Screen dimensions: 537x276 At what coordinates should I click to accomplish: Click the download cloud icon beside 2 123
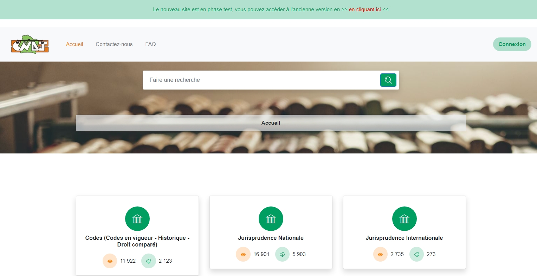point(148,261)
